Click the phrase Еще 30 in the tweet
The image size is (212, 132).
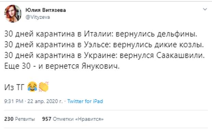pos(17,66)
